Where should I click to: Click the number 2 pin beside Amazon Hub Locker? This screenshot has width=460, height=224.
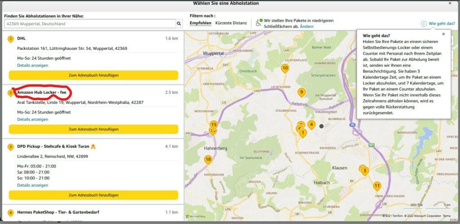pyautogui.click(x=11, y=93)
